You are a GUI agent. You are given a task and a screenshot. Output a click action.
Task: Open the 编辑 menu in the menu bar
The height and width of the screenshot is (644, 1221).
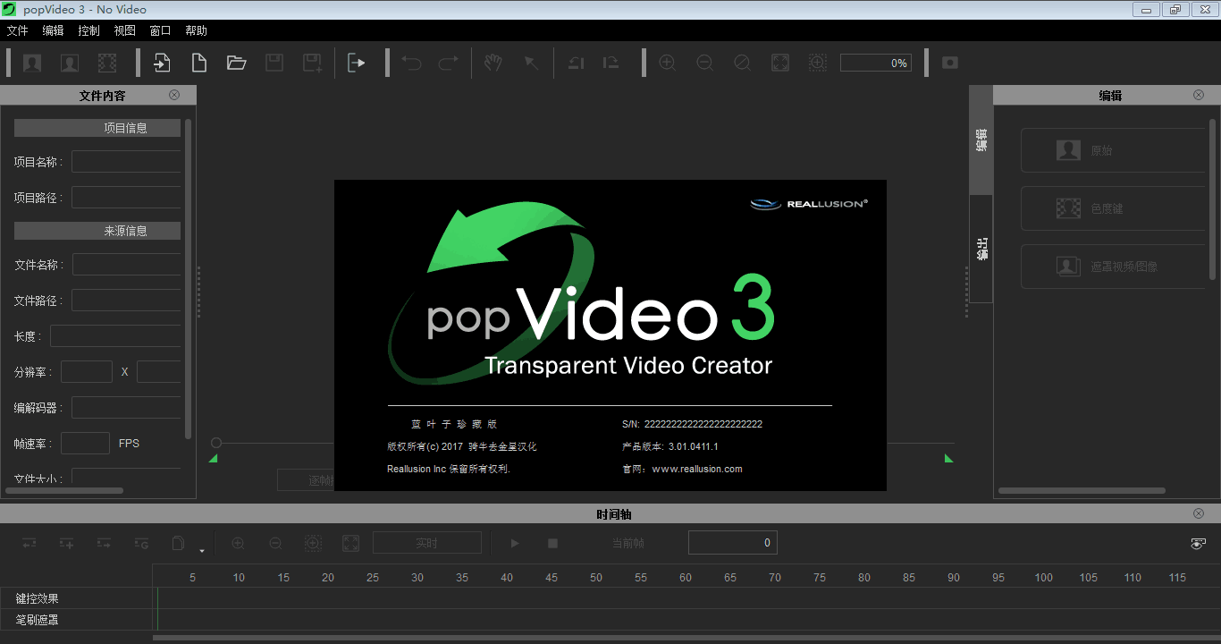pos(54,30)
